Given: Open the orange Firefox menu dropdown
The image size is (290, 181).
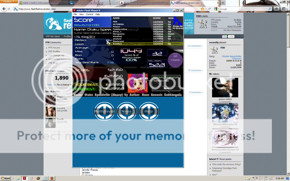Looking at the screenshot, I should tap(9, 2).
